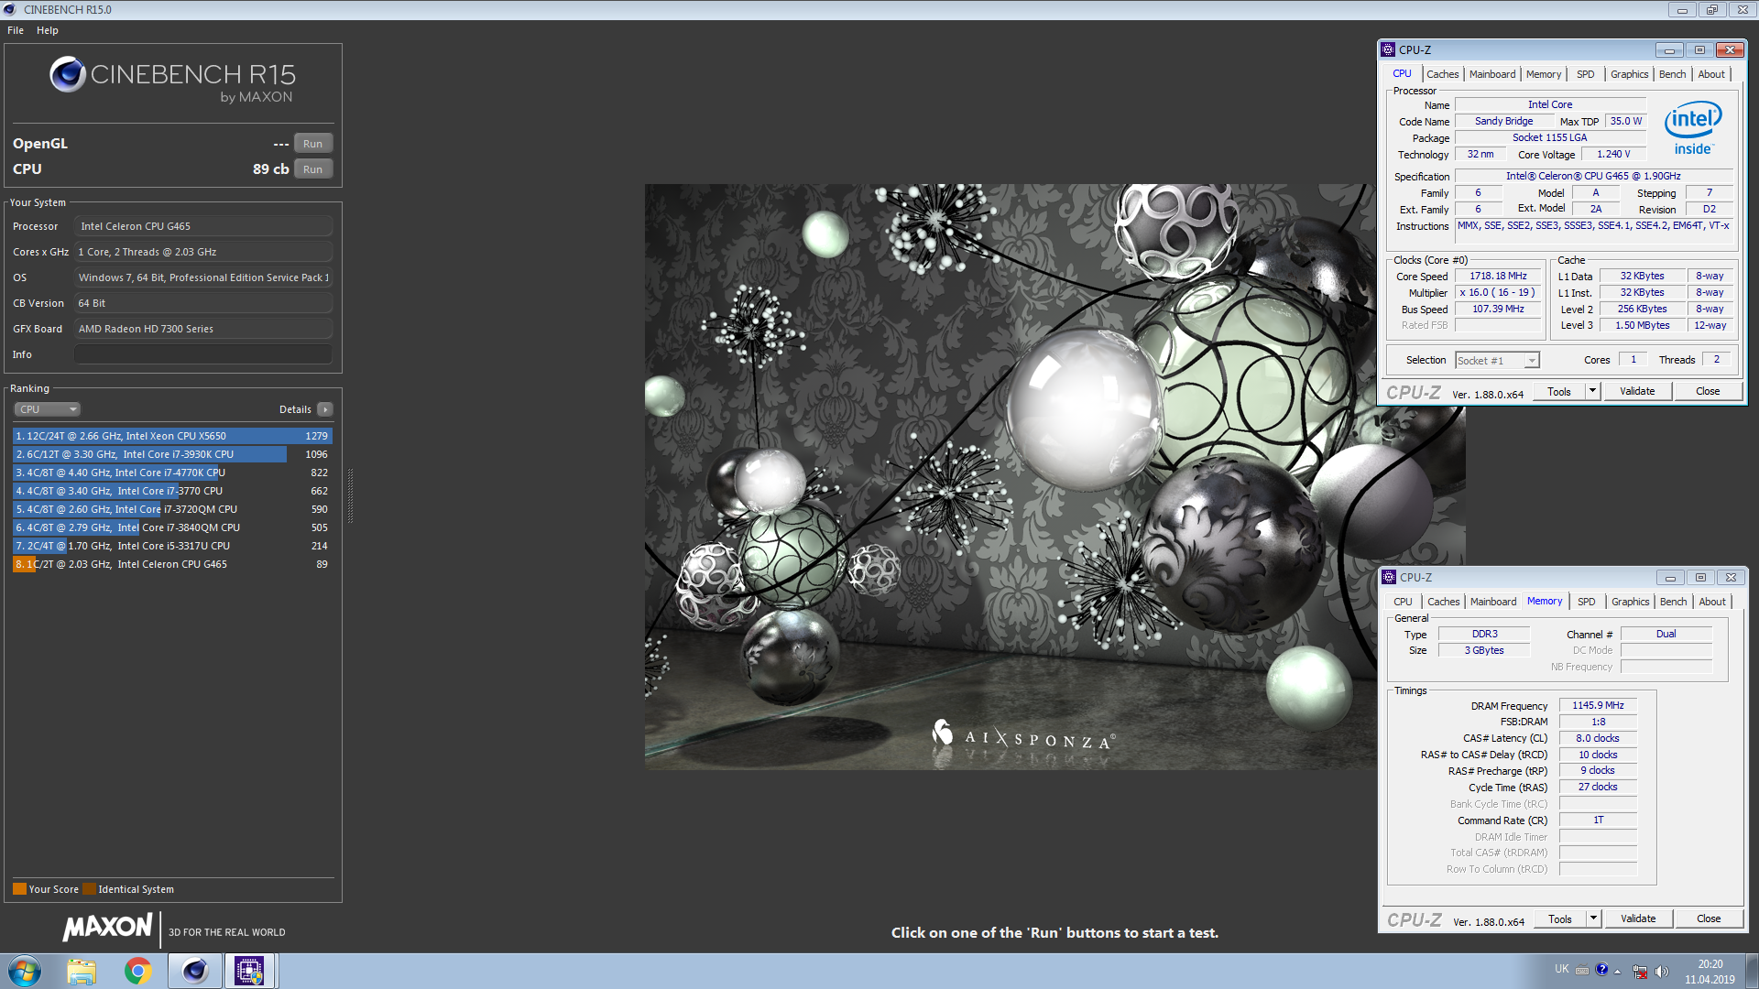Screen dimensions: 1759x989
Task: Click the on-screen keyboard tray icon
Action: click(x=1582, y=971)
